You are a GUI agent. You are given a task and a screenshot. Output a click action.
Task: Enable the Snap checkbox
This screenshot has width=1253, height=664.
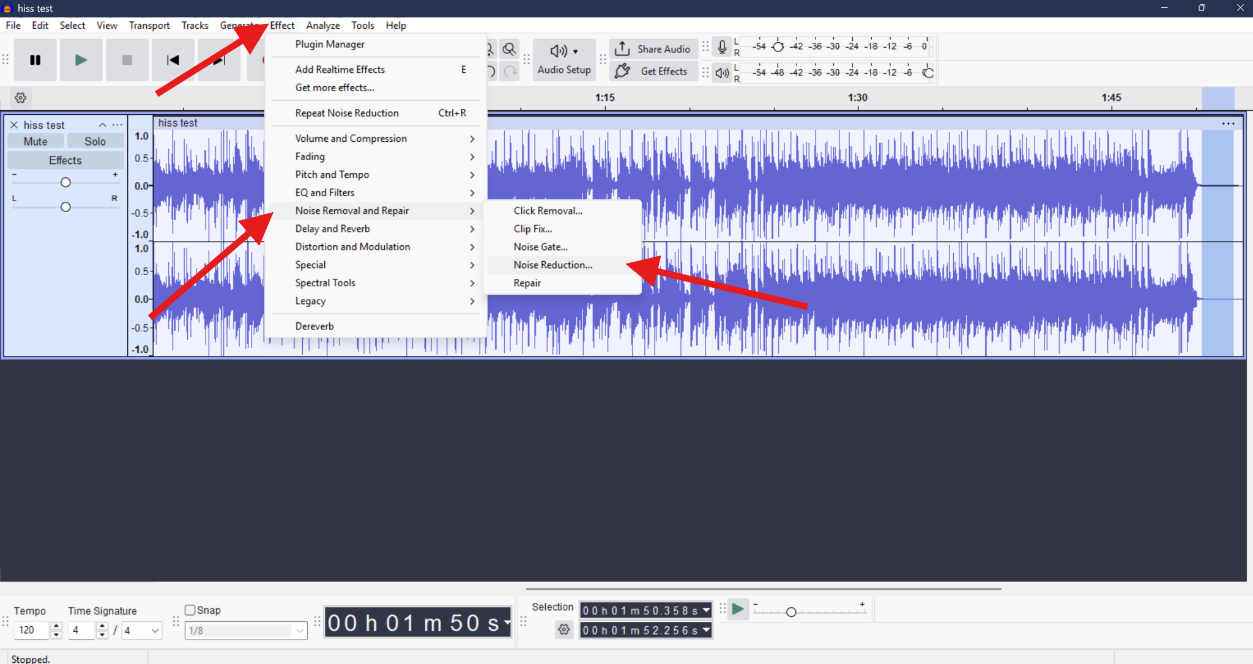(x=190, y=610)
